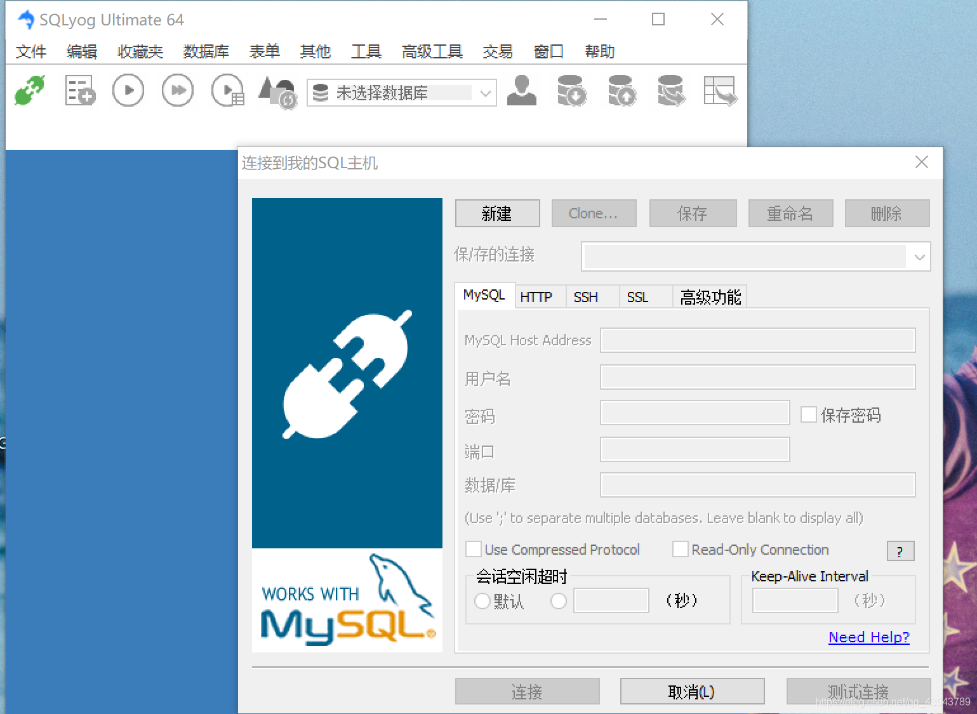Screen dimensions: 977x714
Task: Switch to the 高级功能 tab
Action: click(710, 297)
